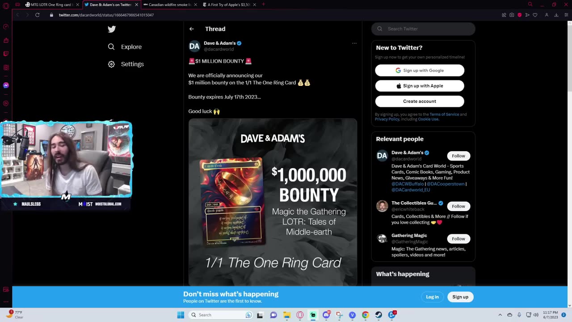
Task: Open the Windows Start menu
Action: [181, 315]
